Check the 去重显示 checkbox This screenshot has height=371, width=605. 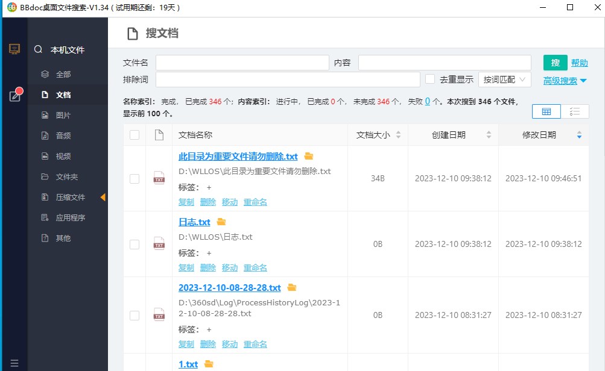(430, 79)
